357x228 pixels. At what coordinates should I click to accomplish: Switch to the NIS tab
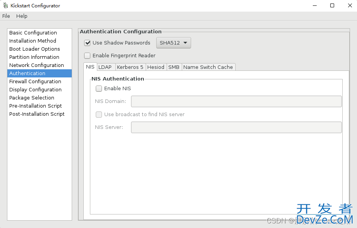pos(90,67)
